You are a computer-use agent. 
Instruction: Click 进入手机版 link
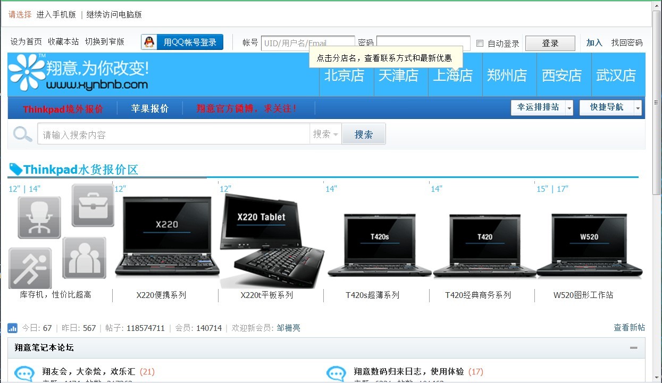[56, 15]
